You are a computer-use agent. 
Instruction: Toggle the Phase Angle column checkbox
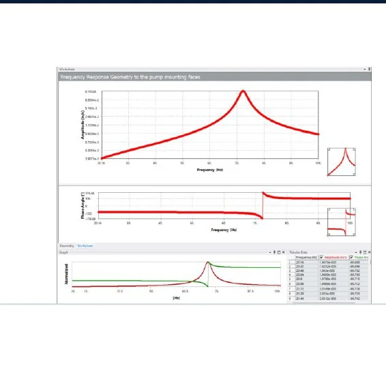pyautogui.click(x=351, y=257)
